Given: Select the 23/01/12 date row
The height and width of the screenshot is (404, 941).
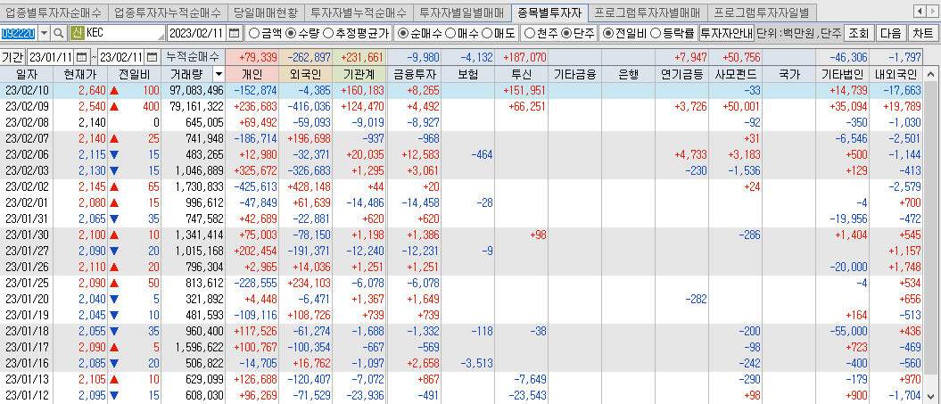Looking at the screenshot, I should point(461,396).
